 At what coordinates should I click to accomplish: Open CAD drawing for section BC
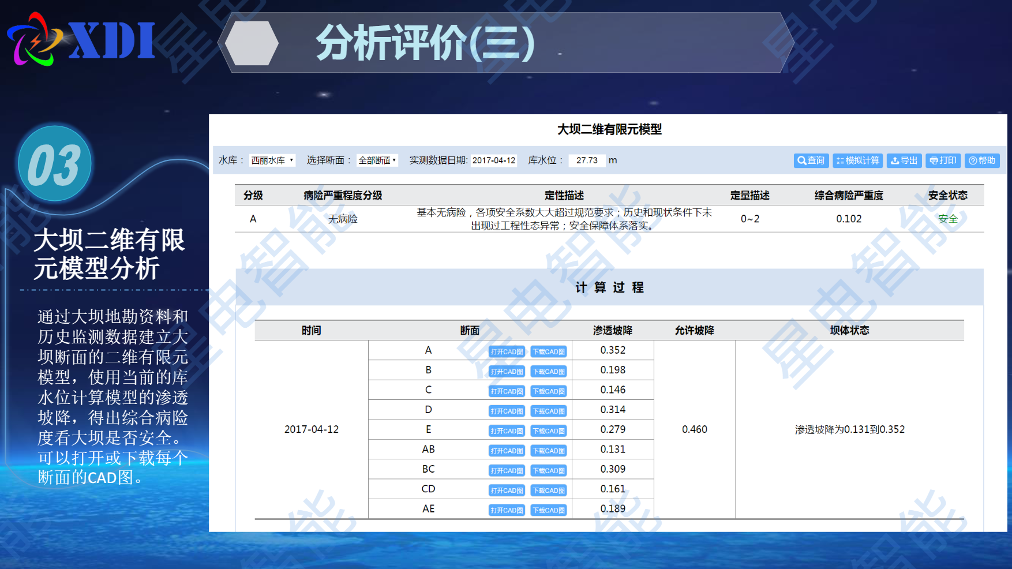coord(507,470)
